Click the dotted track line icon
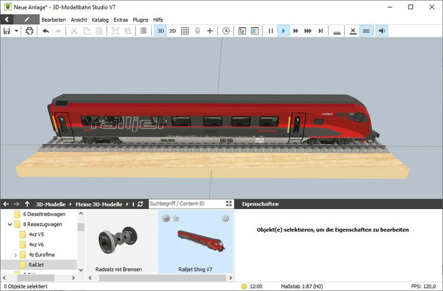Viewport: 443px width, 291px height. coord(337,32)
